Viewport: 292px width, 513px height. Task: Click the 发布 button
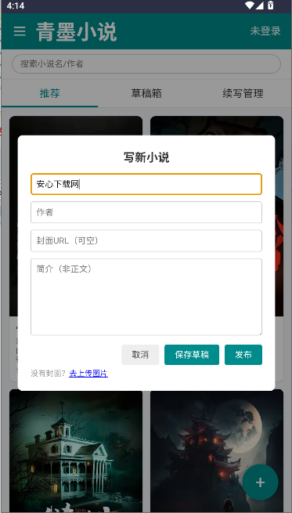(x=243, y=355)
